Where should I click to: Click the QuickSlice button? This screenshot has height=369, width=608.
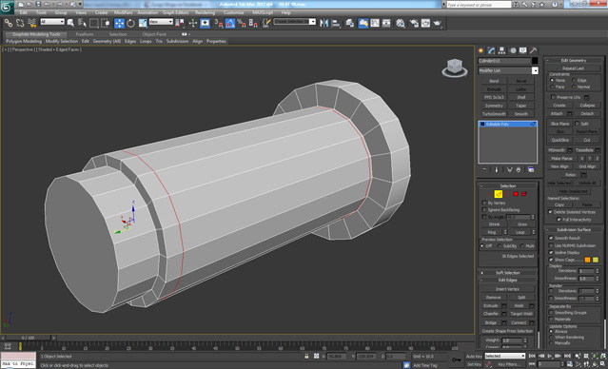(559, 140)
